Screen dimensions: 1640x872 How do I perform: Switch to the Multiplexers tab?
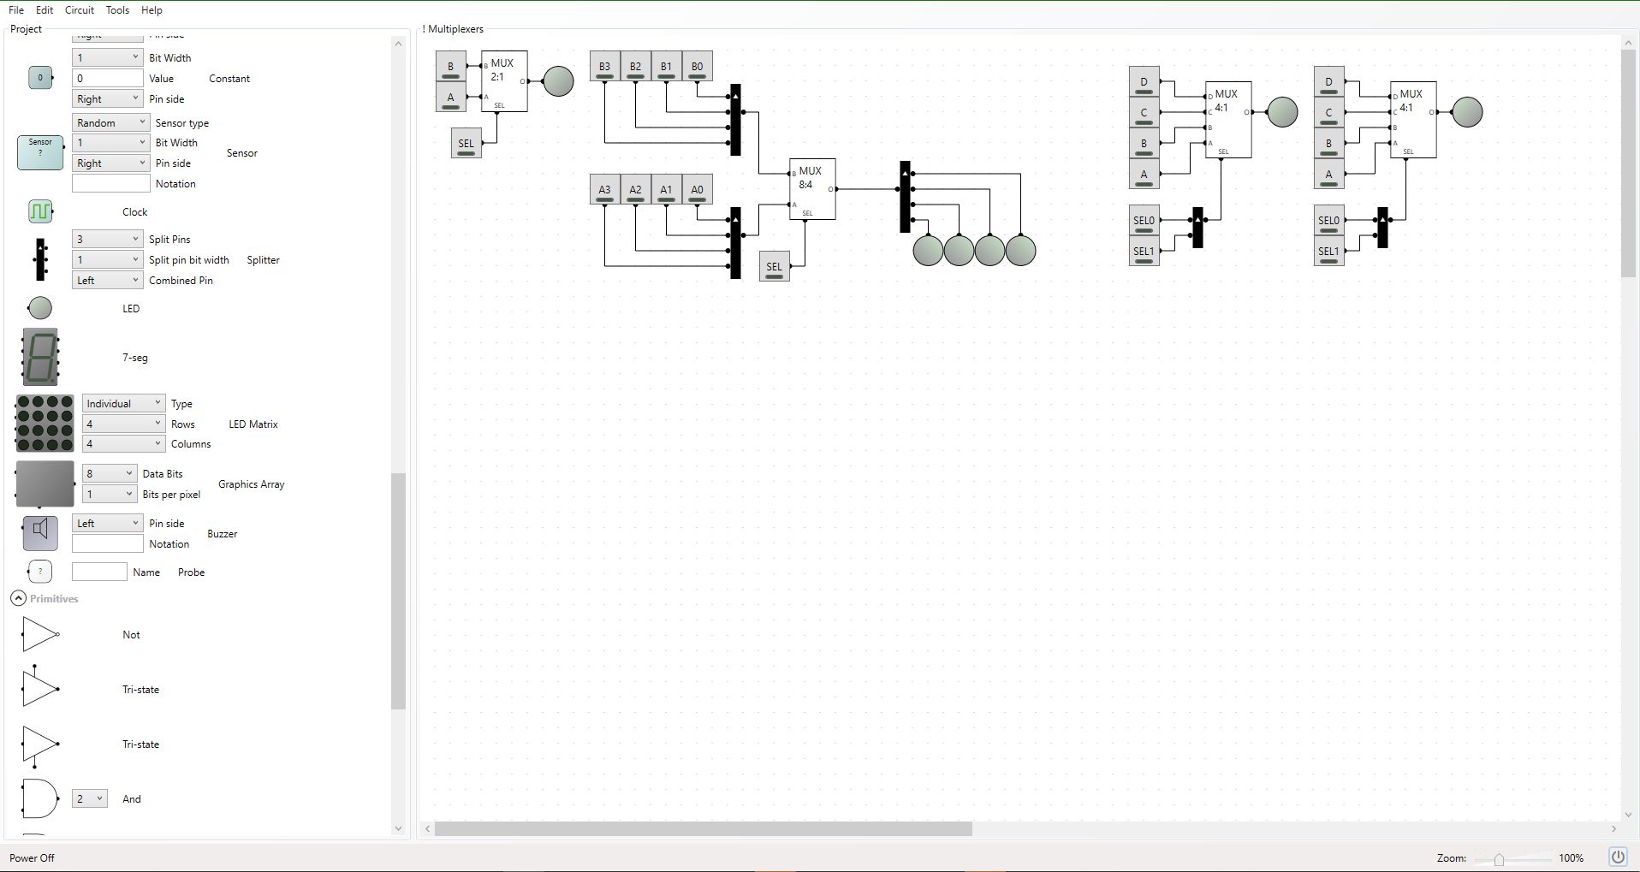[454, 28]
